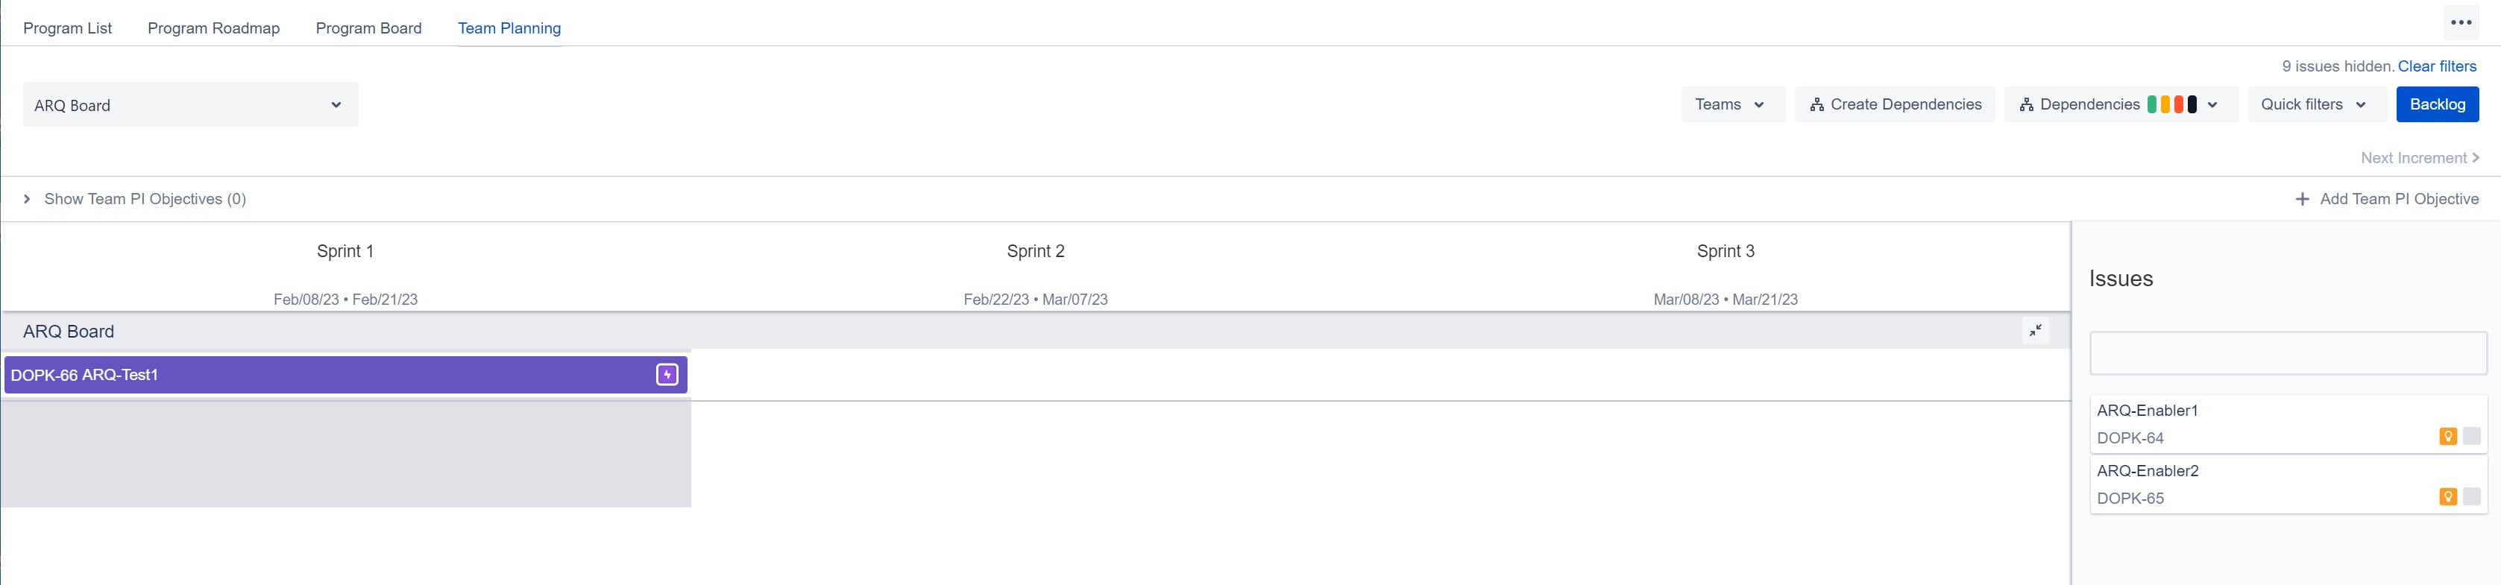The height and width of the screenshot is (585, 2501).
Task: Open the Dependencies dropdown arrow
Action: [x=2212, y=105]
